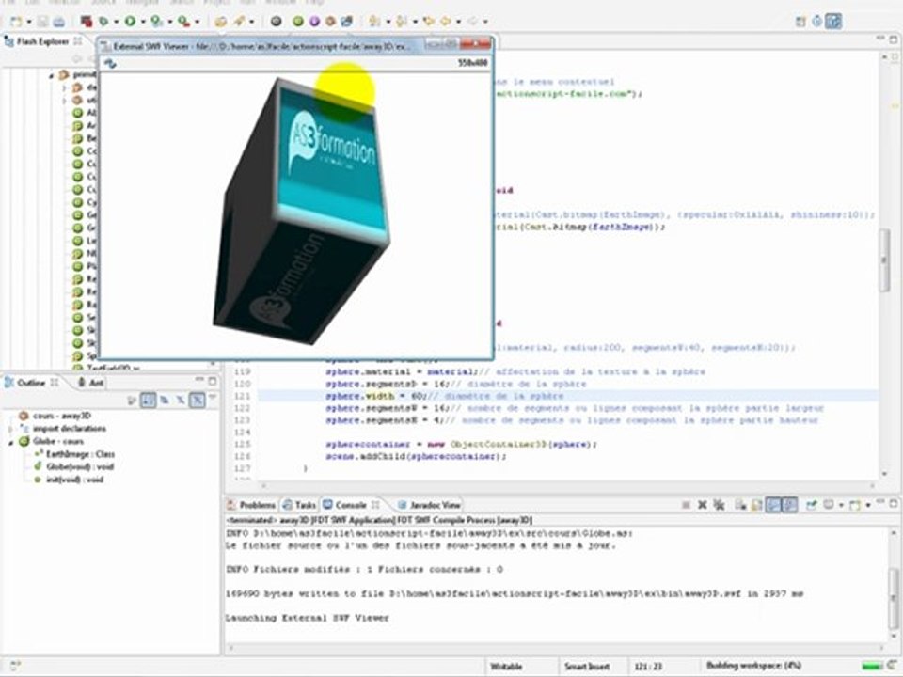
Task: Click the New file toolbar icon
Action: tap(16, 22)
